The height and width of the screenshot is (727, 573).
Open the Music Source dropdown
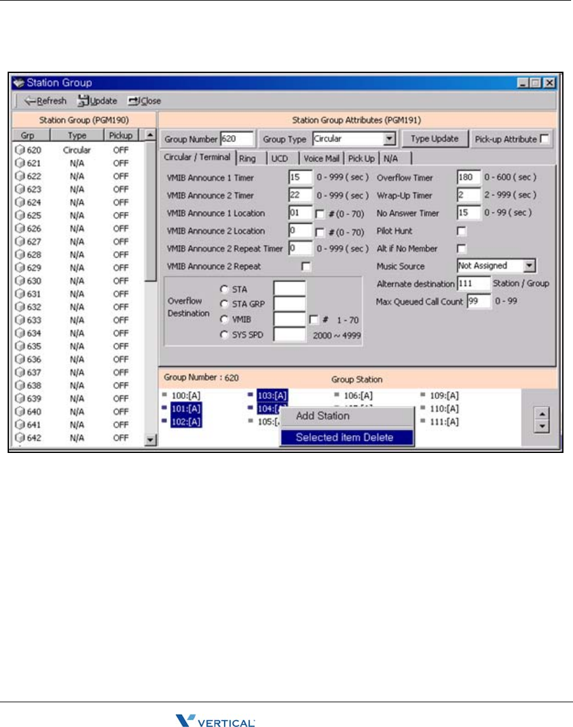[529, 266]
